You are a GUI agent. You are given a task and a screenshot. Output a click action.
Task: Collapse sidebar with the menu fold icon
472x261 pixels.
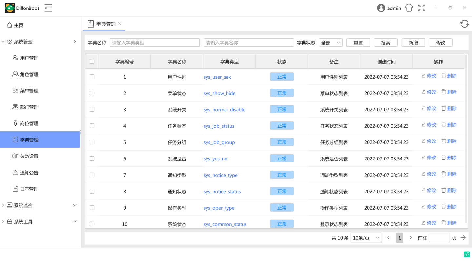(x=48, y=8)
